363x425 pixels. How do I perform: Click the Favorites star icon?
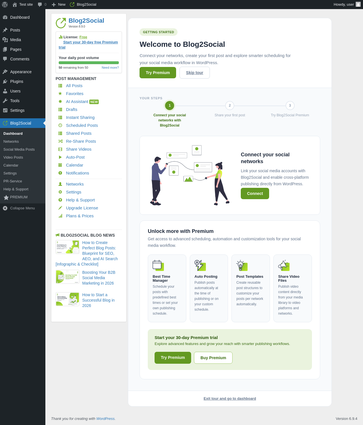coord(60,94)
